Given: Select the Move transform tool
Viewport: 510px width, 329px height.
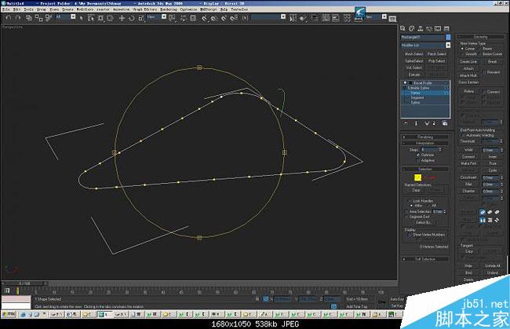Looking at the screenshot, I should [x=122, y=18].
